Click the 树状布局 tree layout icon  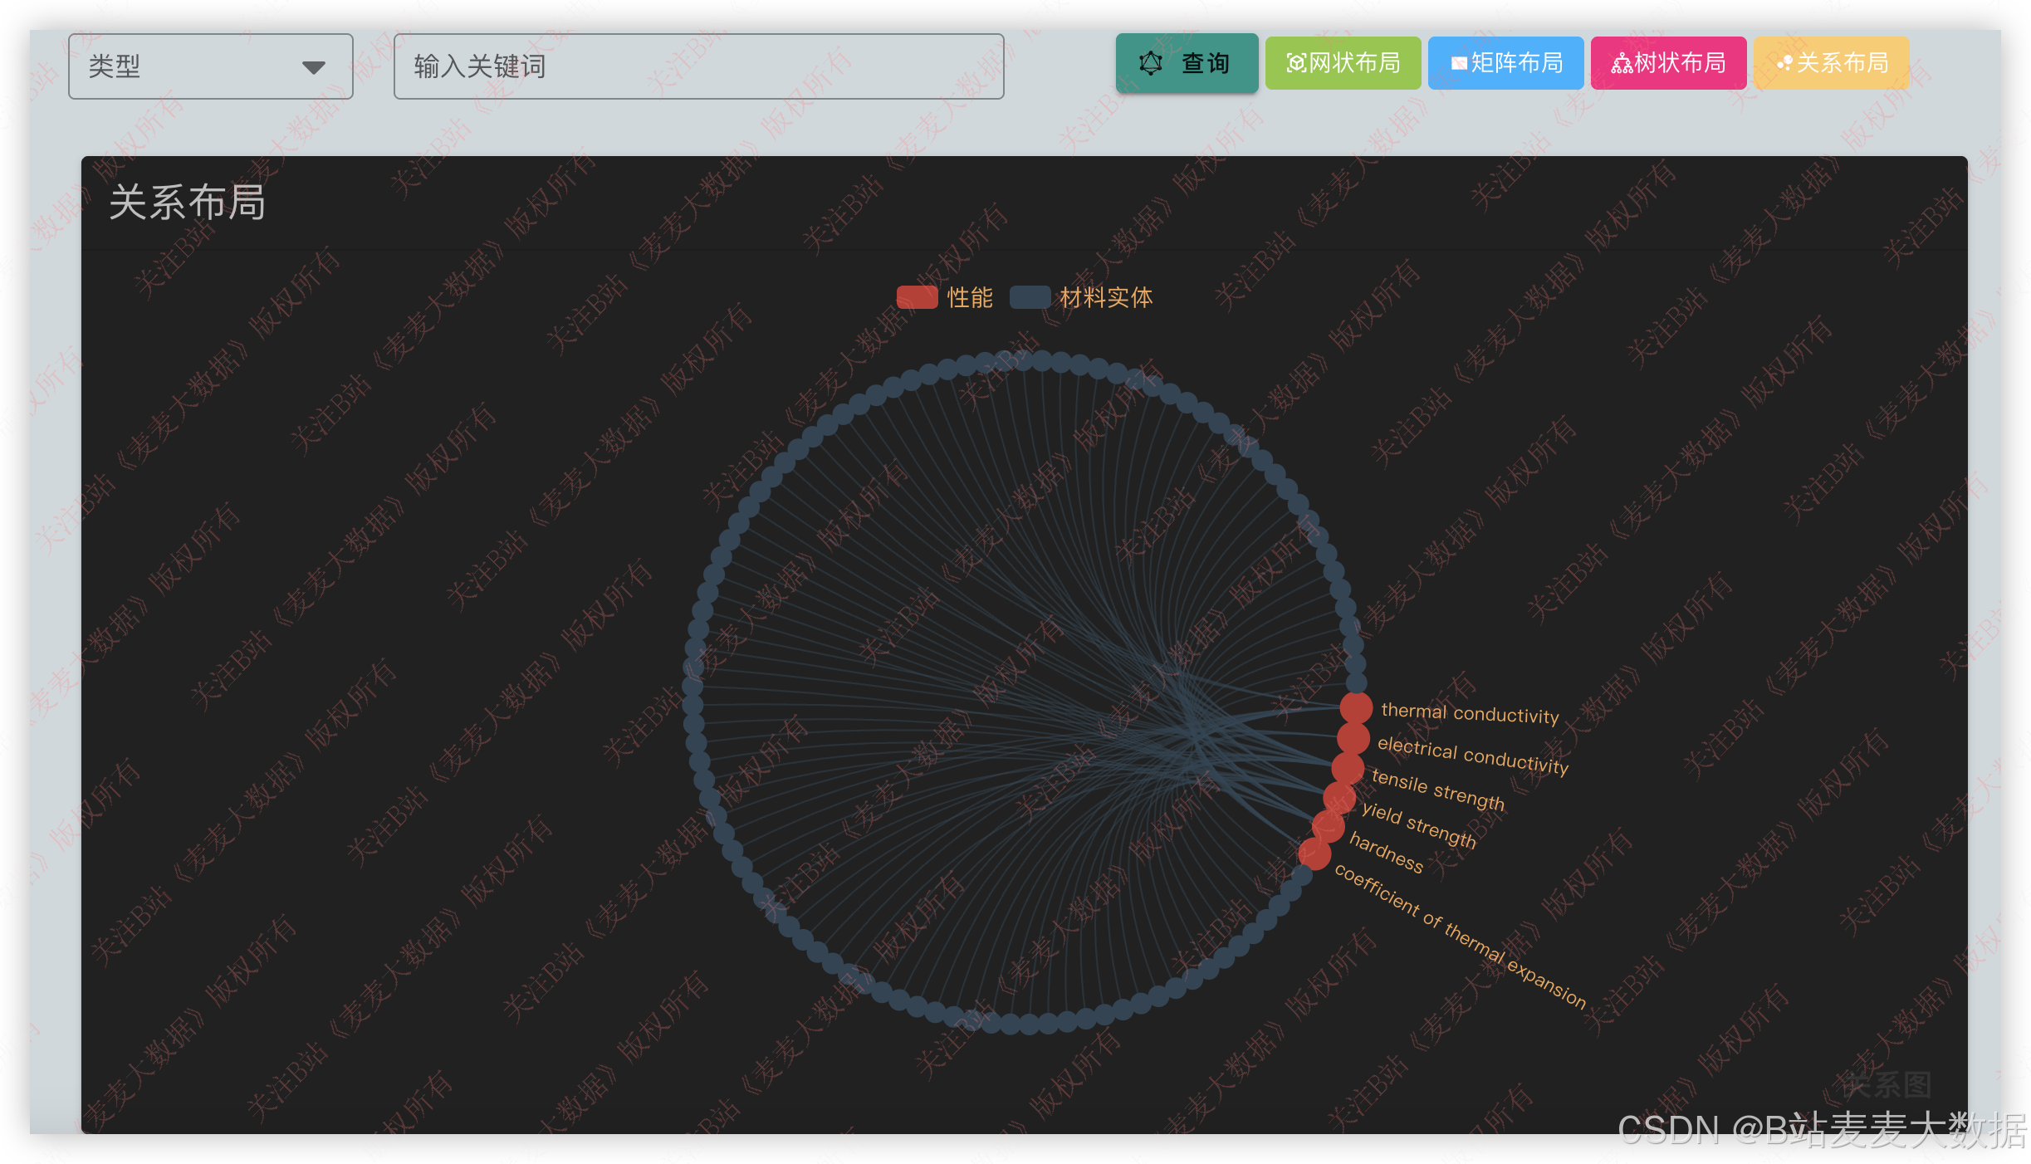coord(1622,63)
